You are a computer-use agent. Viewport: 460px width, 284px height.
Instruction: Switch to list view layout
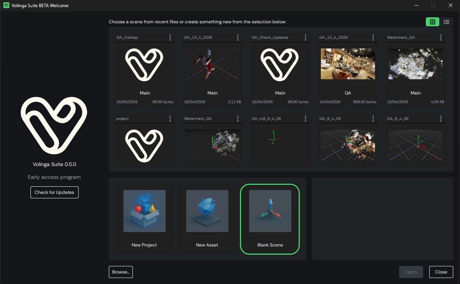coord(446,22)
